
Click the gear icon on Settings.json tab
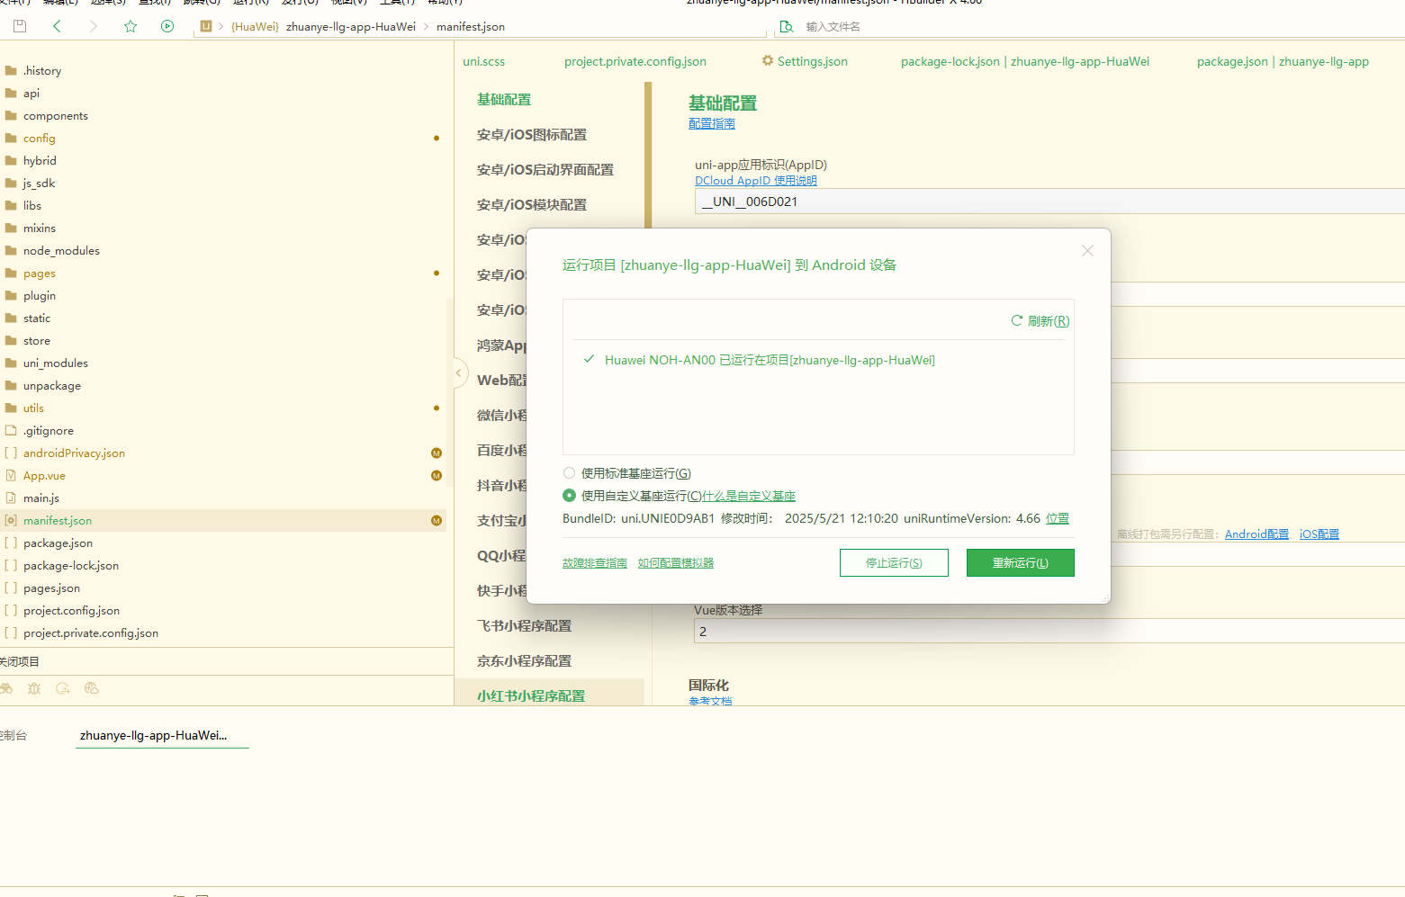pyautogui.click(x=768, y=60)
